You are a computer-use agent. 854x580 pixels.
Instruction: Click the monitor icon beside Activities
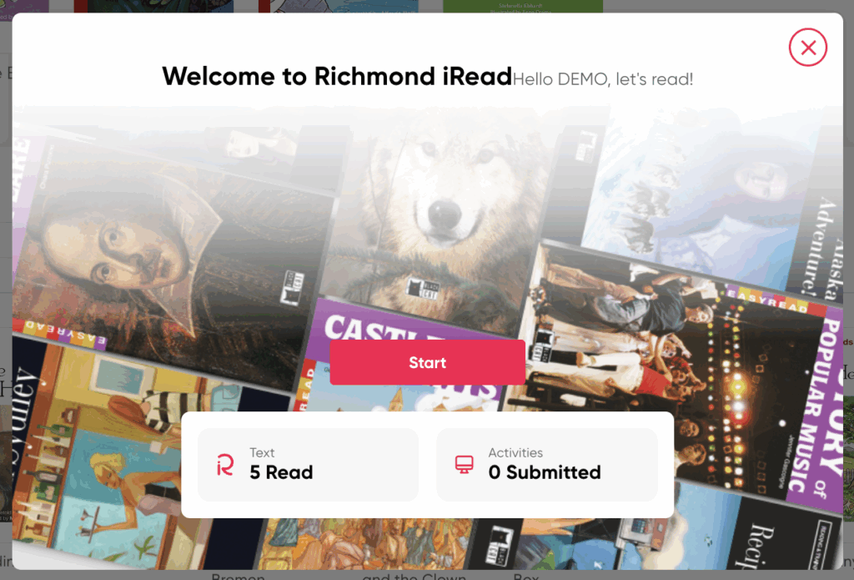tap(464, 465)
